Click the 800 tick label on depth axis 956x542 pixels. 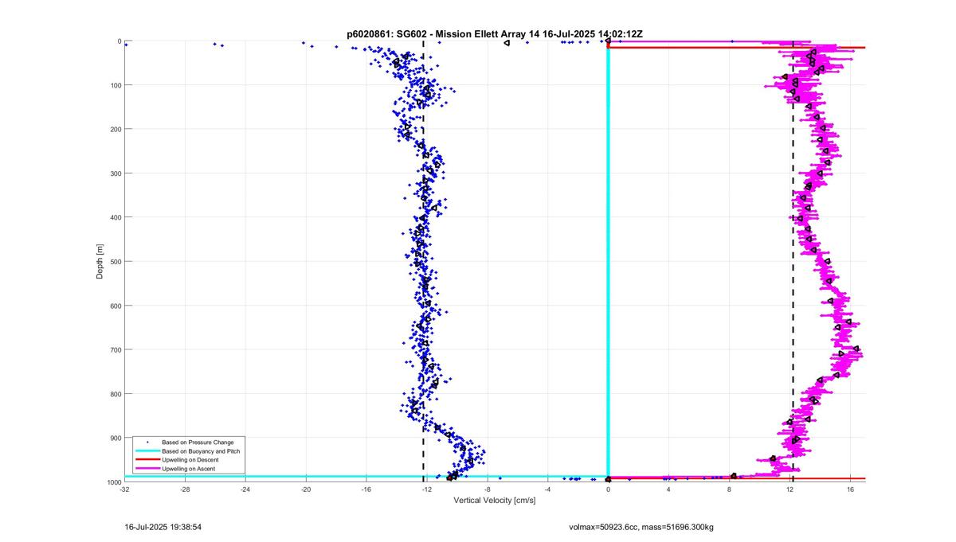(x=115, y=394)
